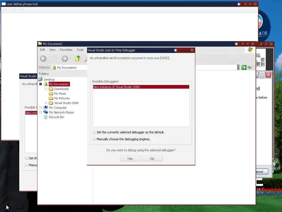Viewport: 282px width, 212px height.
Task: Click the Windows flag logo in Explorer
Action: pyautogui.click(x=250, y=50)
